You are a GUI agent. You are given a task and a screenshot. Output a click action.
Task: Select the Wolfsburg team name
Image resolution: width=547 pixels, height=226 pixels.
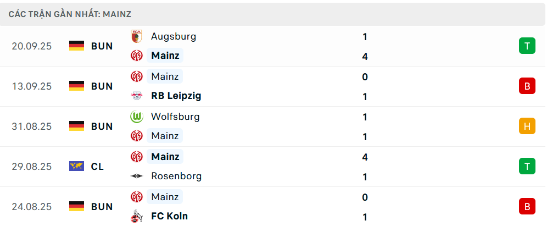[x=175, y=117]
